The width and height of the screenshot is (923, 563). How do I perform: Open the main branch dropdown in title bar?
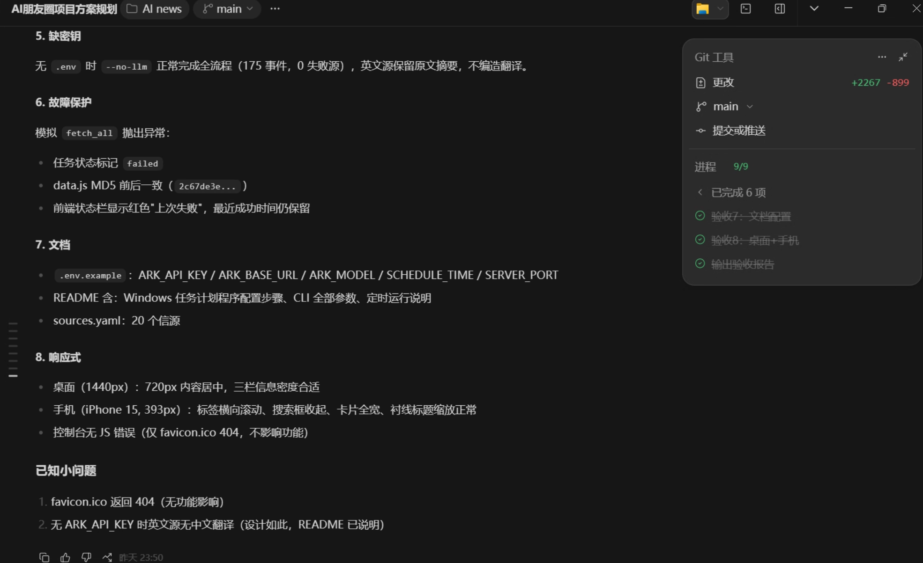[227, 9]
